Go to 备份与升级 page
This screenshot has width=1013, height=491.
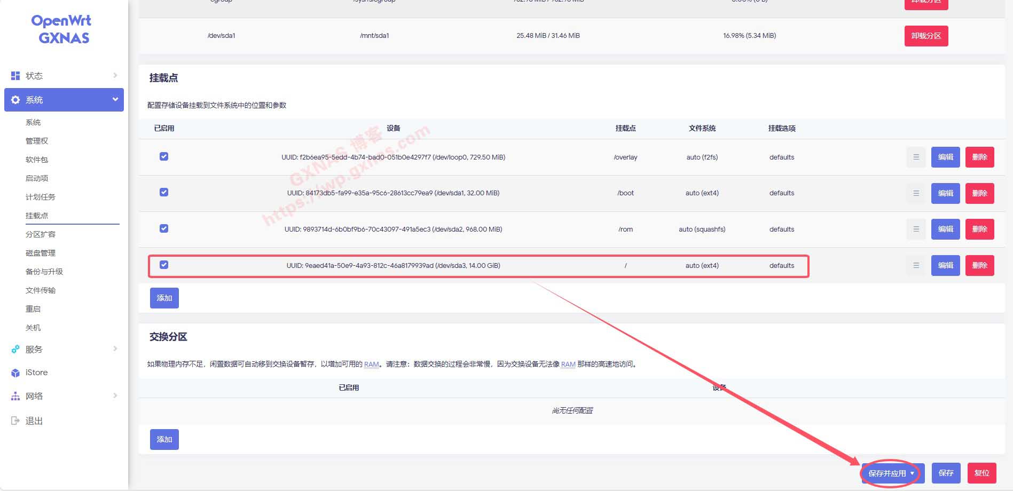tap(44, 272)
